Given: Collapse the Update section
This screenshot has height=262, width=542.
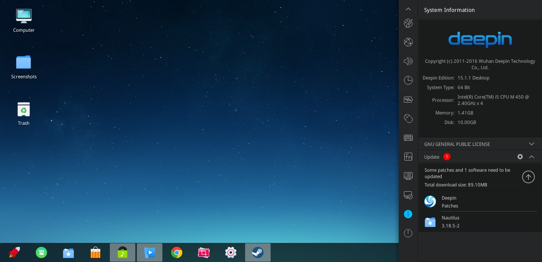Looking at the screenshot, I should coord(531,157).
